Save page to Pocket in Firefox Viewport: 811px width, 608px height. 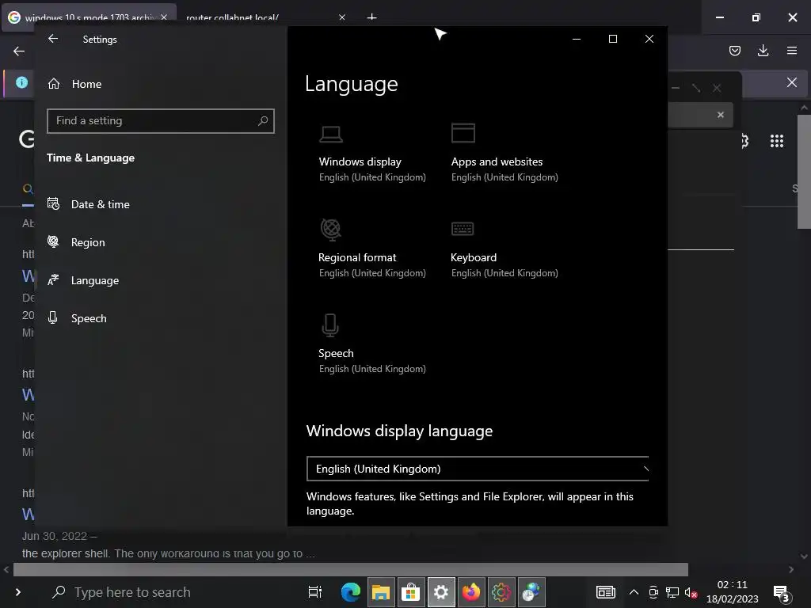coord(734,51)
